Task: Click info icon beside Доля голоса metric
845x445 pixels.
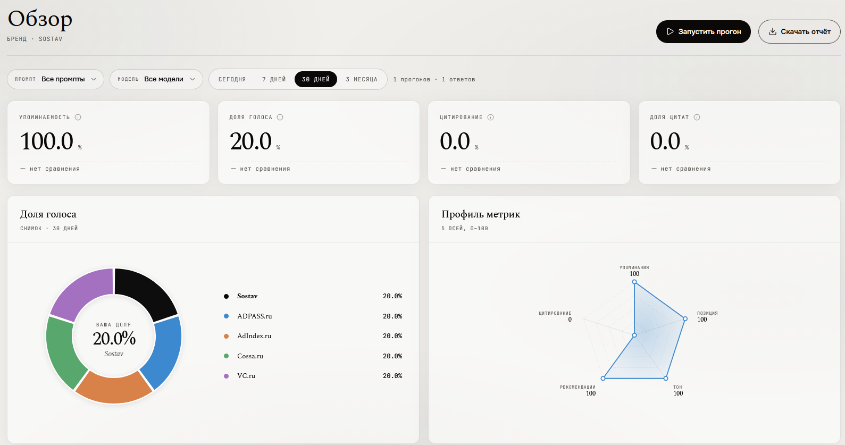Action: pyautogui.click(x=280, y=117)
